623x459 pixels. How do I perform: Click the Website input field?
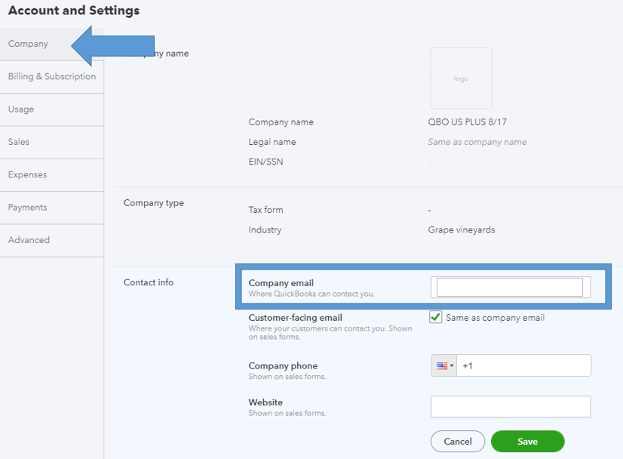pos(511,407)
